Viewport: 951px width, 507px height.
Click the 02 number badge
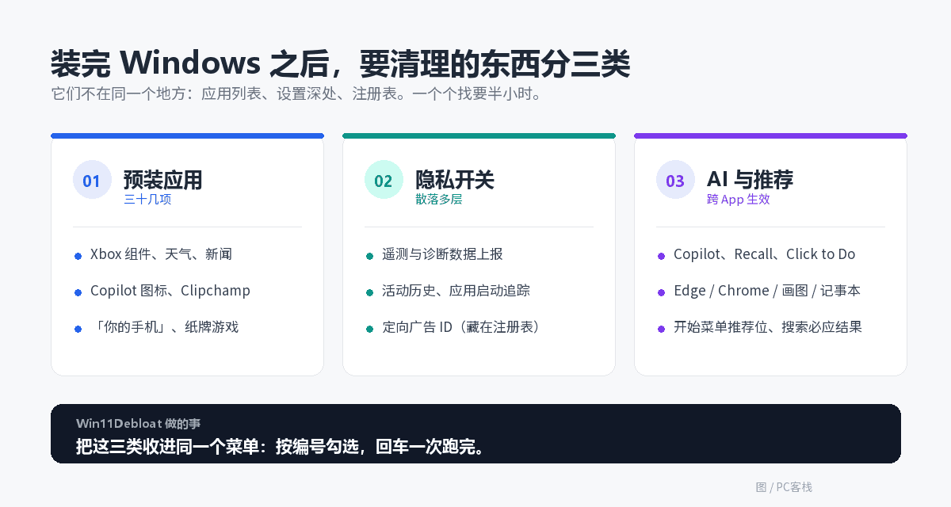point(384,180)
